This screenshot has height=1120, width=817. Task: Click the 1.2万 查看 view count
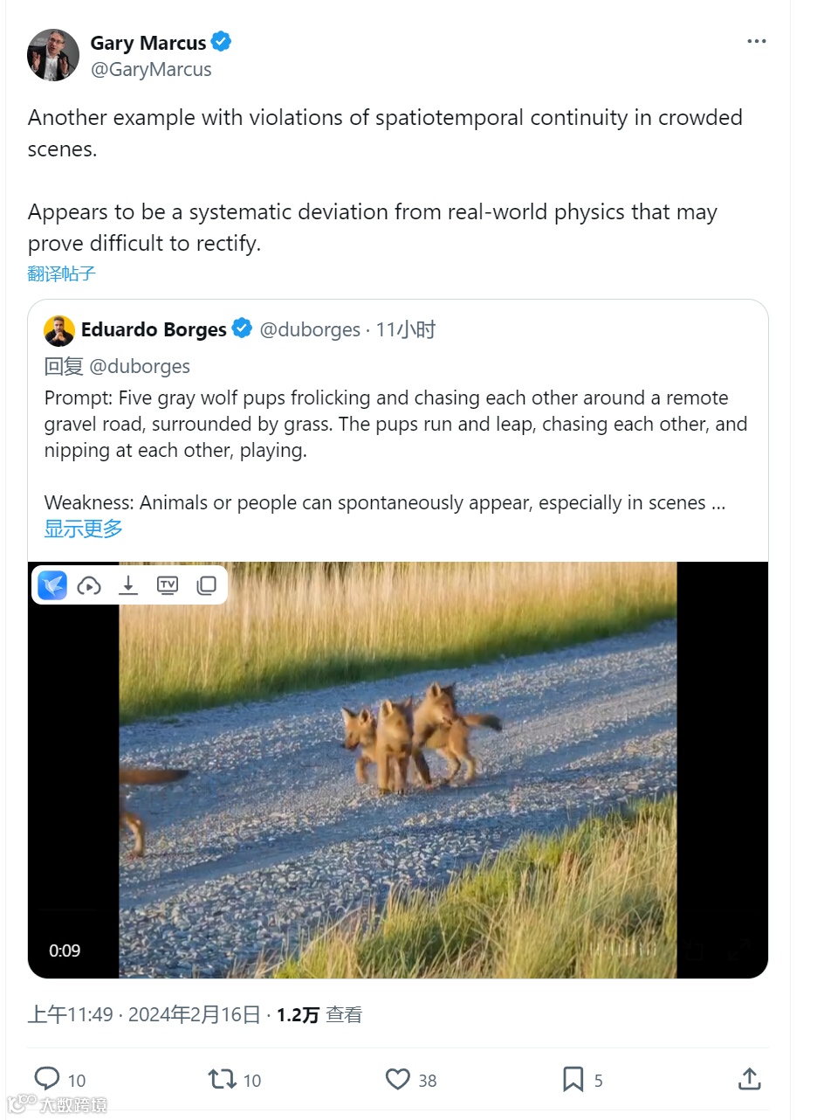click(319, 1014)
